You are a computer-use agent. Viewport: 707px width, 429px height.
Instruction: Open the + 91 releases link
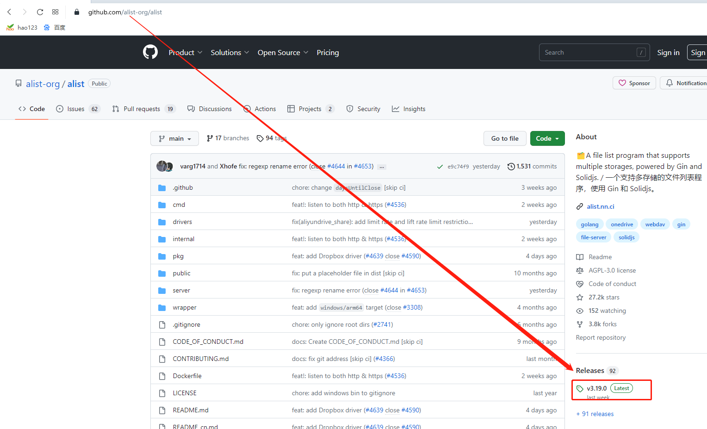595,414
